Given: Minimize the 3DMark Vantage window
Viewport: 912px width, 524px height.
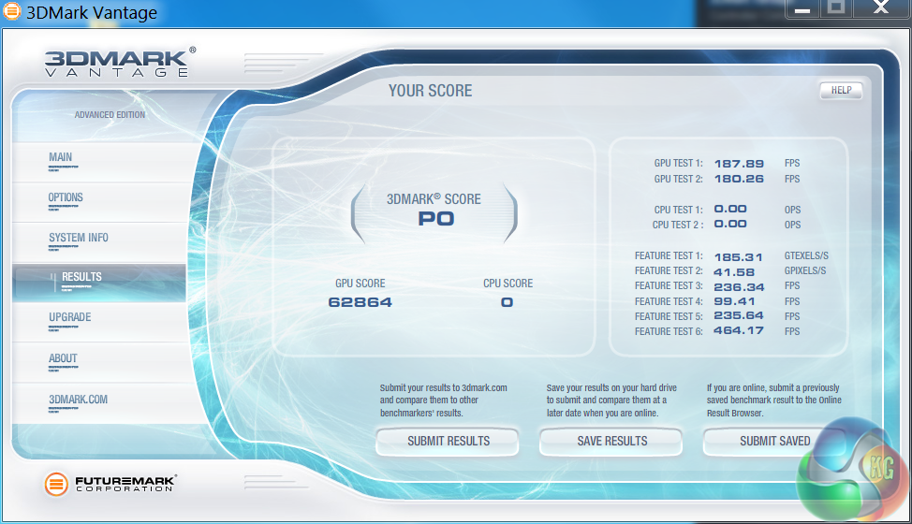Looking at the screenshot, I should coord(802,8).
